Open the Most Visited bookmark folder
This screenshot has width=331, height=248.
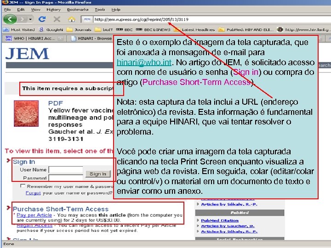(x=19, y=30)
